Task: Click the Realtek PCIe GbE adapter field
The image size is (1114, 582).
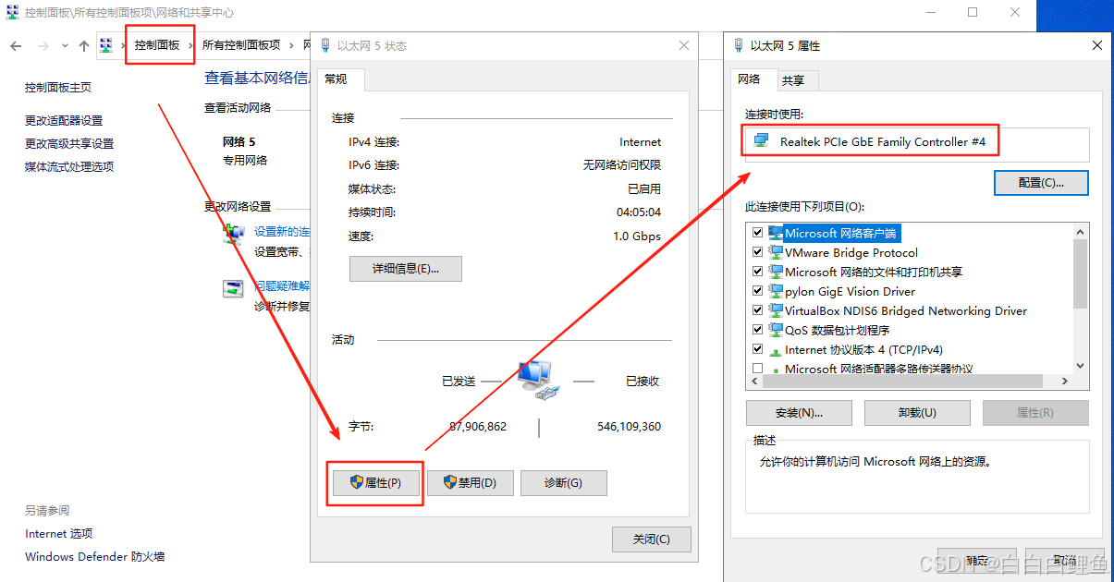Action: tap(917, 144)
